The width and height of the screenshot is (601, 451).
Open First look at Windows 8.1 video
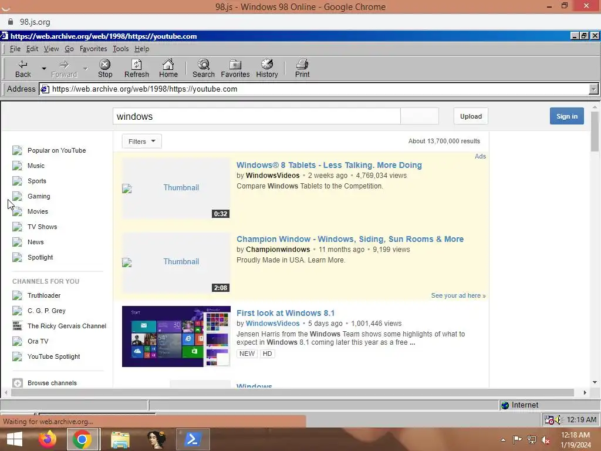(x=285, y=313)
